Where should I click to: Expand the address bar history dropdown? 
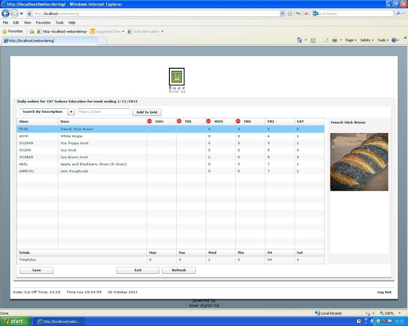282,14
